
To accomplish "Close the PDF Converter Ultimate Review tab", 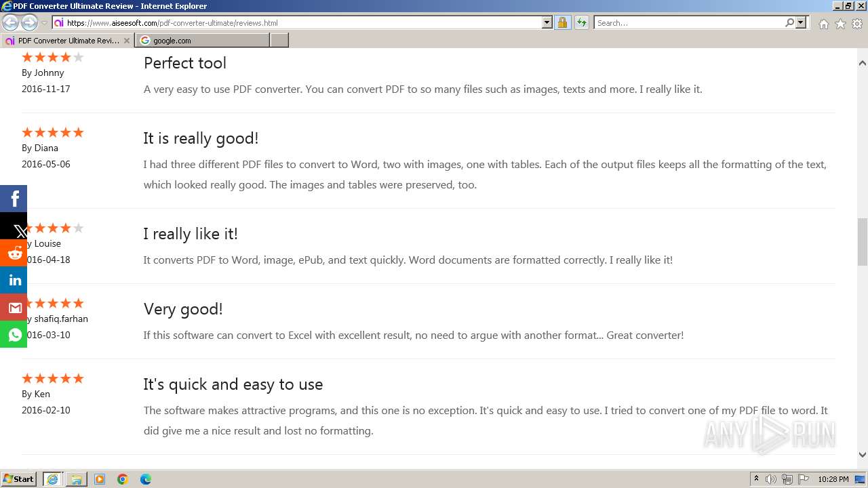I will pyautogui.click(x=127, y=41).
